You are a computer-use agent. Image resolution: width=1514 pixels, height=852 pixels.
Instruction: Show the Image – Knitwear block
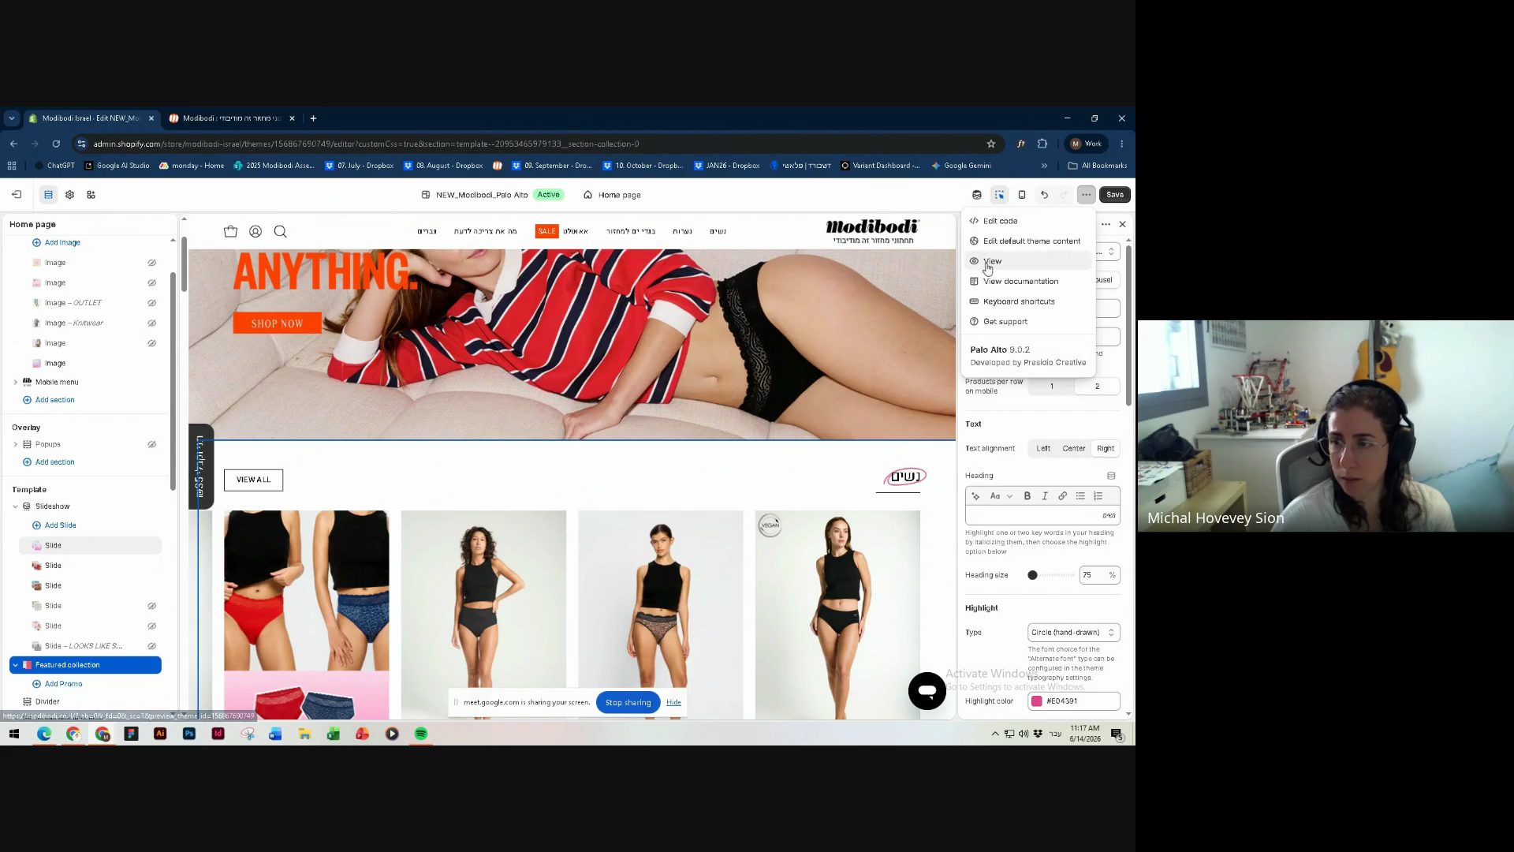(152, 323)
